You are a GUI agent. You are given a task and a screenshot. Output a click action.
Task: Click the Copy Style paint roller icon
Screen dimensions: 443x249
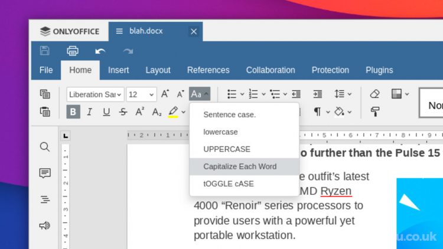pos(375,112)
